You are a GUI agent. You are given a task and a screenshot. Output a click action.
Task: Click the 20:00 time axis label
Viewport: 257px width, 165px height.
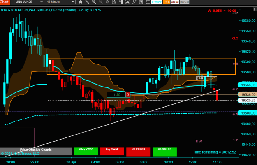click(x=11, y=162)
